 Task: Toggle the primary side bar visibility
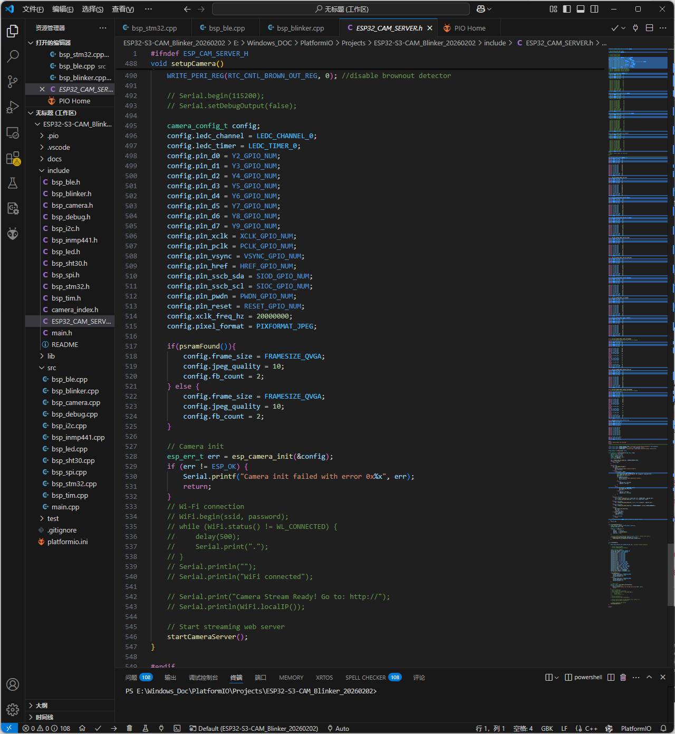coord(567,9)
